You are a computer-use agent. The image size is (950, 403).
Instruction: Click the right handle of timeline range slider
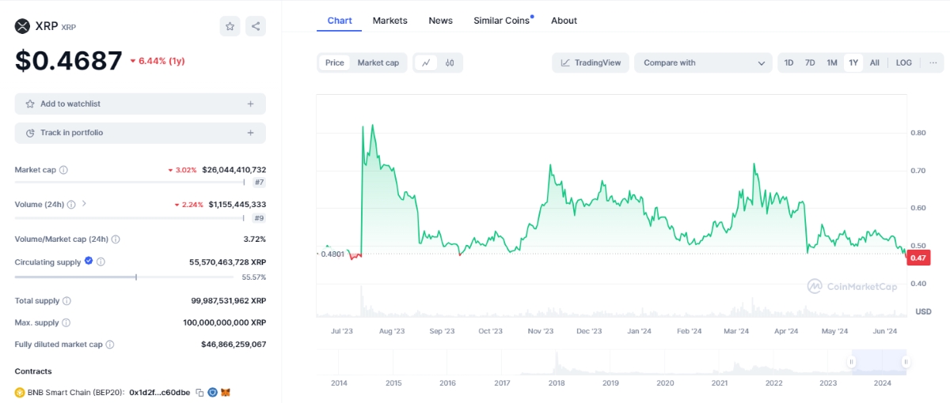tap(905, 362)
